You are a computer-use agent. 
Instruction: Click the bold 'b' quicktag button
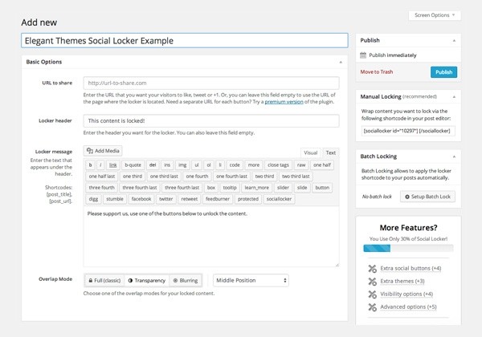coord(90,165)
